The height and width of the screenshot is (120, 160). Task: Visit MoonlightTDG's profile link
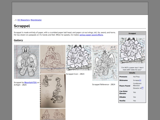[31, 83]
